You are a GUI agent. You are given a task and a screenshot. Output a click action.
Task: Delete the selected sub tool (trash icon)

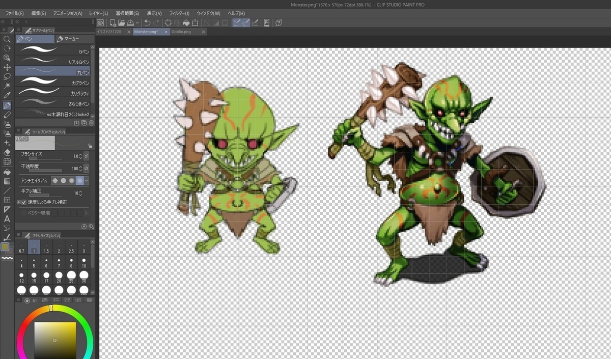pyautogui.click(x=91, y=123)
